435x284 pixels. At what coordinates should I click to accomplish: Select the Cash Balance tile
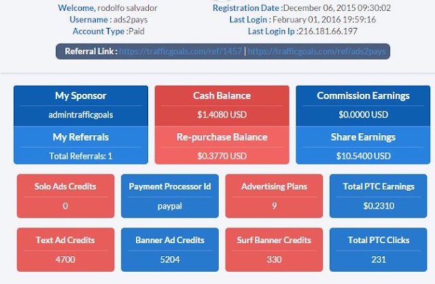[222, 106]
